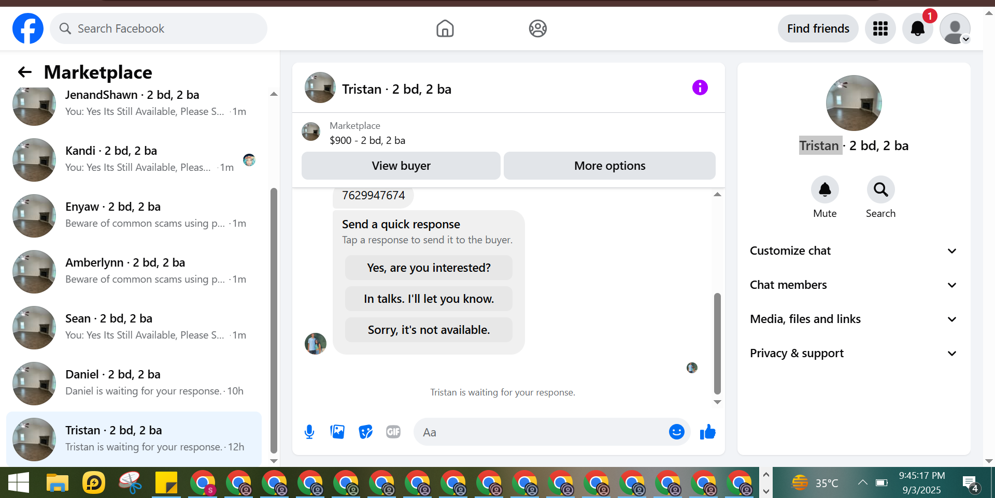995x498 pixels.
Task: Open More options for the listing
Action: [609, 166]
